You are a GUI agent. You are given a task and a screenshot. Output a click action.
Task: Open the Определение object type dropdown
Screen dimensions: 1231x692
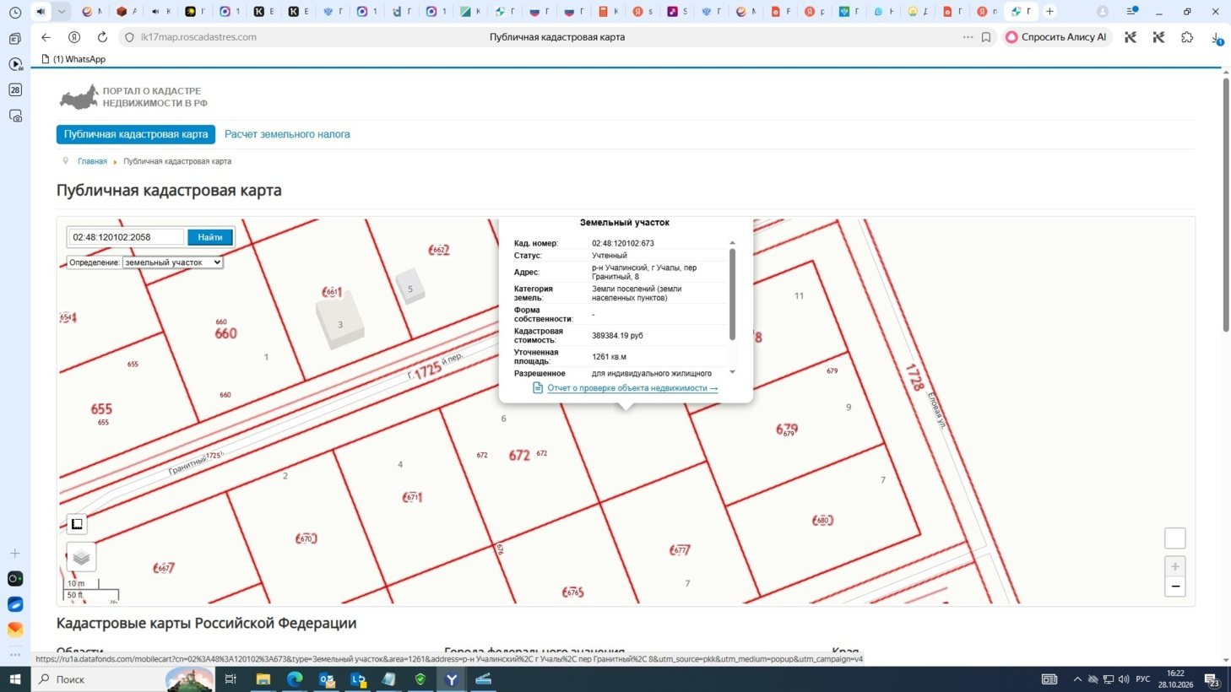[x=173, y=262]
